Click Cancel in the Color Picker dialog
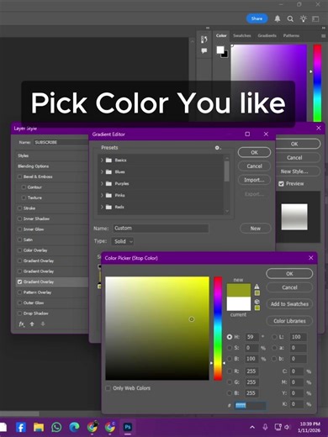The height and width of the screenshot is (437, 328). [x=289, y=287]
